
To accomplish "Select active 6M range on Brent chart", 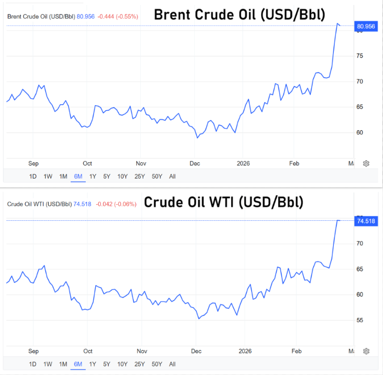I will [78, 176].
